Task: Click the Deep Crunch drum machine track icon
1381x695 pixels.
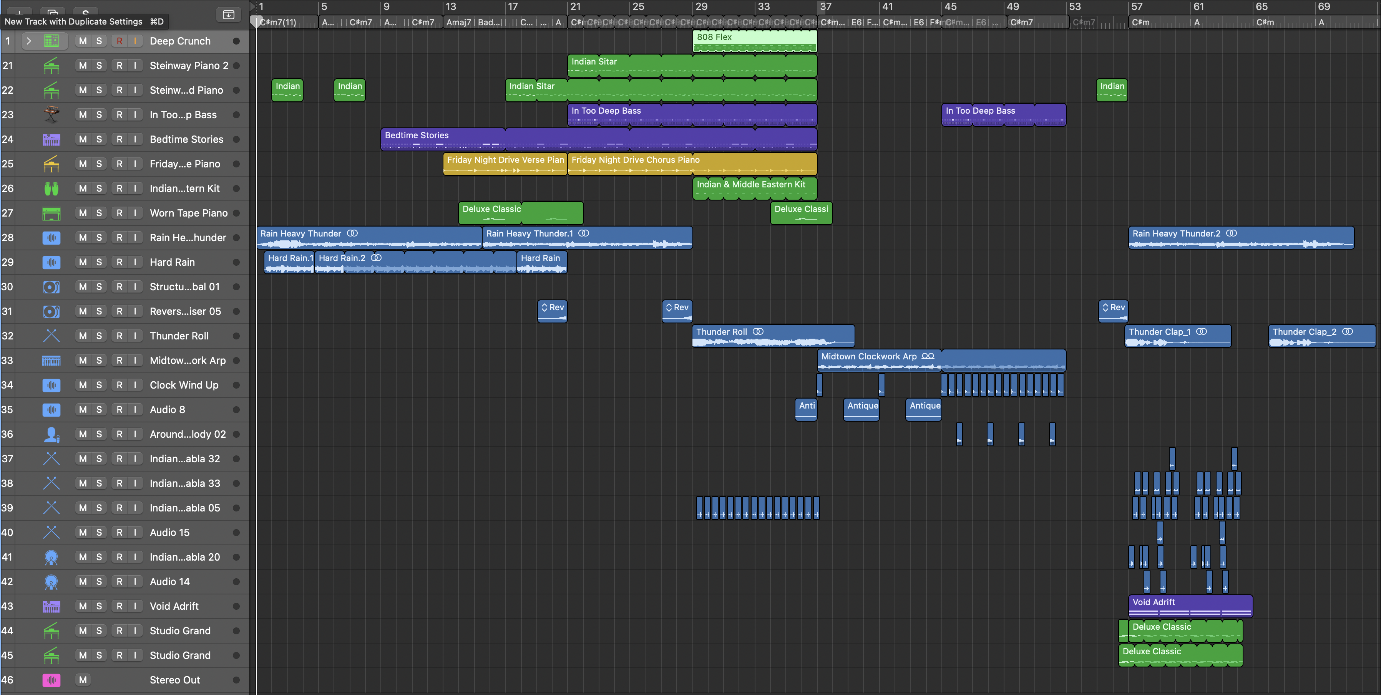Action: pyautogui.click(x=51, y=41)
